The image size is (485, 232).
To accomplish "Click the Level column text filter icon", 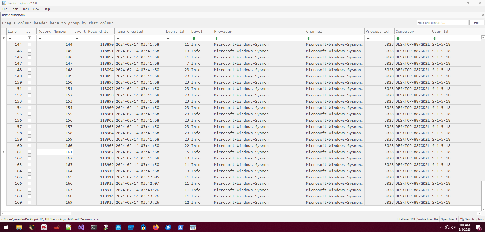I will point(193,38).
